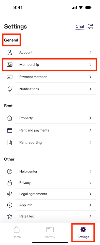This screenshot has width=100, height=245.
Task: Open the Chat link
Action: point(80,26)
